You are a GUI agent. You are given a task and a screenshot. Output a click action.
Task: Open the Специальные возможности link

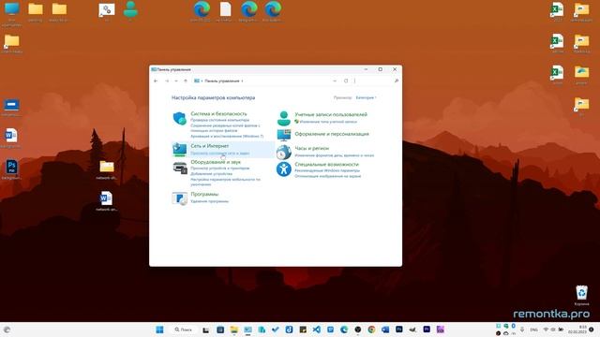coord(327,165)
